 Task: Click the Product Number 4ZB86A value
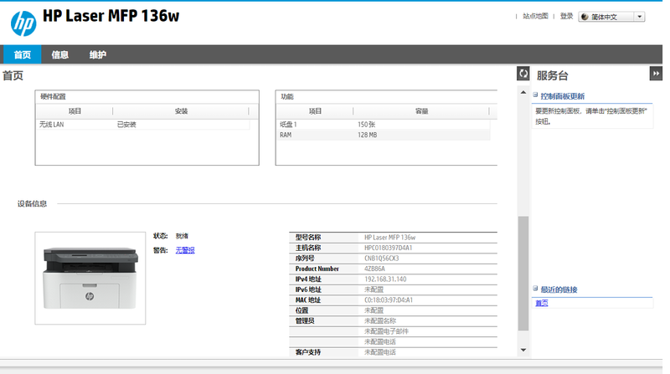tap(374, 269)
